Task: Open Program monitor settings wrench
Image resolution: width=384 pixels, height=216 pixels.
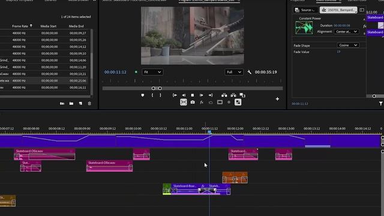Action: pos(250,72)
